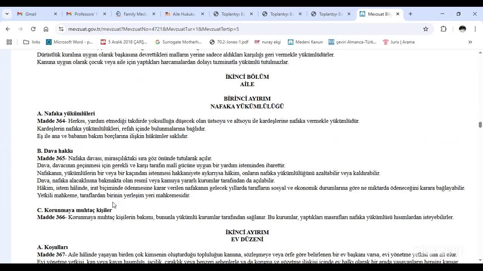Go back to previous page
The image size is (483, 271).
[8, 29]
